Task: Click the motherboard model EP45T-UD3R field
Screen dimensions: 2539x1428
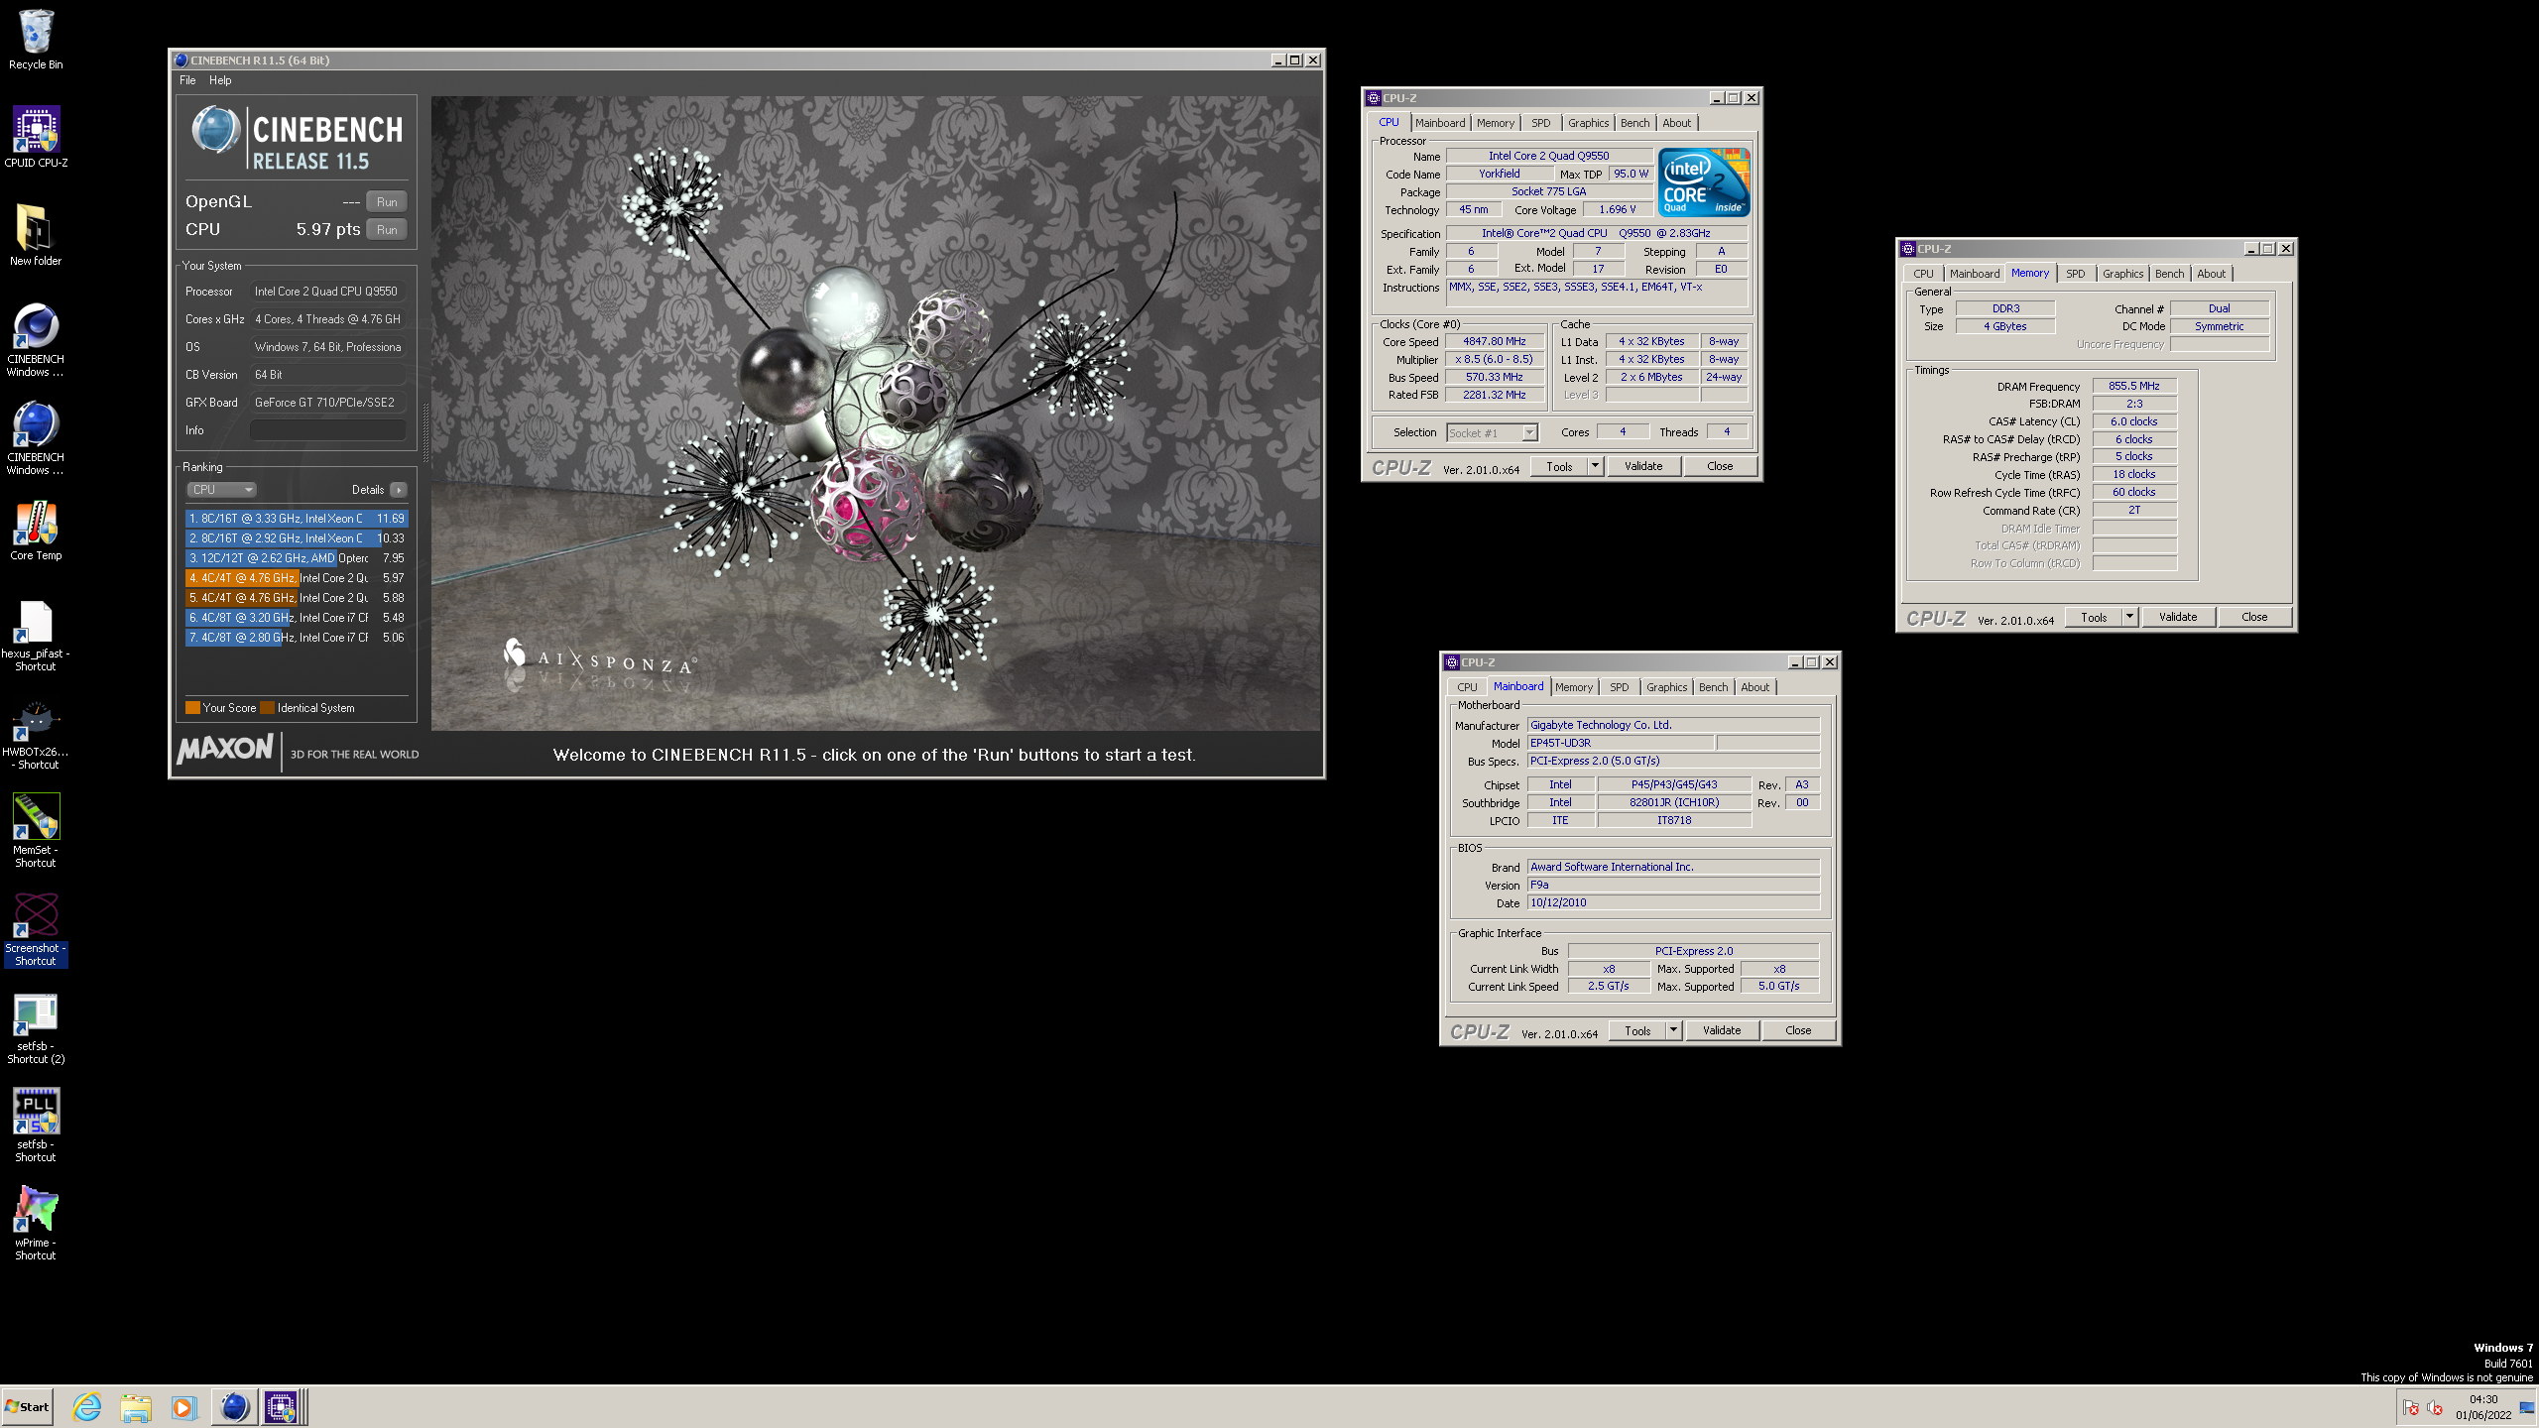Action: tap(1621, 743)
